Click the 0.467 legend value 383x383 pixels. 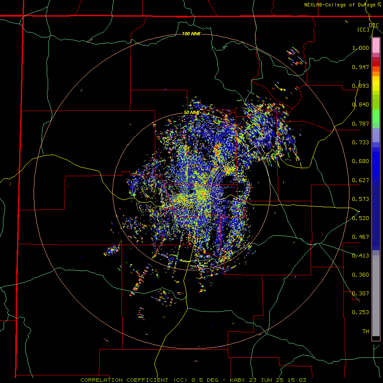[x=360, y=237]
